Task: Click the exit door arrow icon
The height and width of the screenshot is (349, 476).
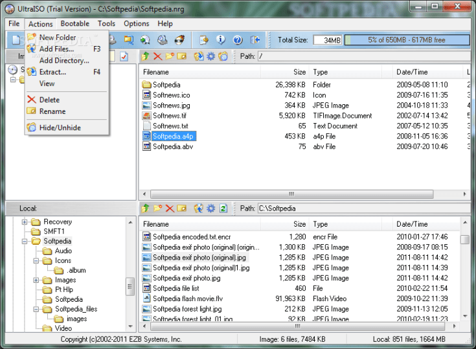Action: (255, 39)
